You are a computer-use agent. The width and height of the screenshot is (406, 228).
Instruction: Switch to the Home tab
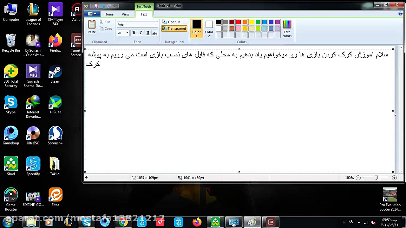click(x=109, y=14)
